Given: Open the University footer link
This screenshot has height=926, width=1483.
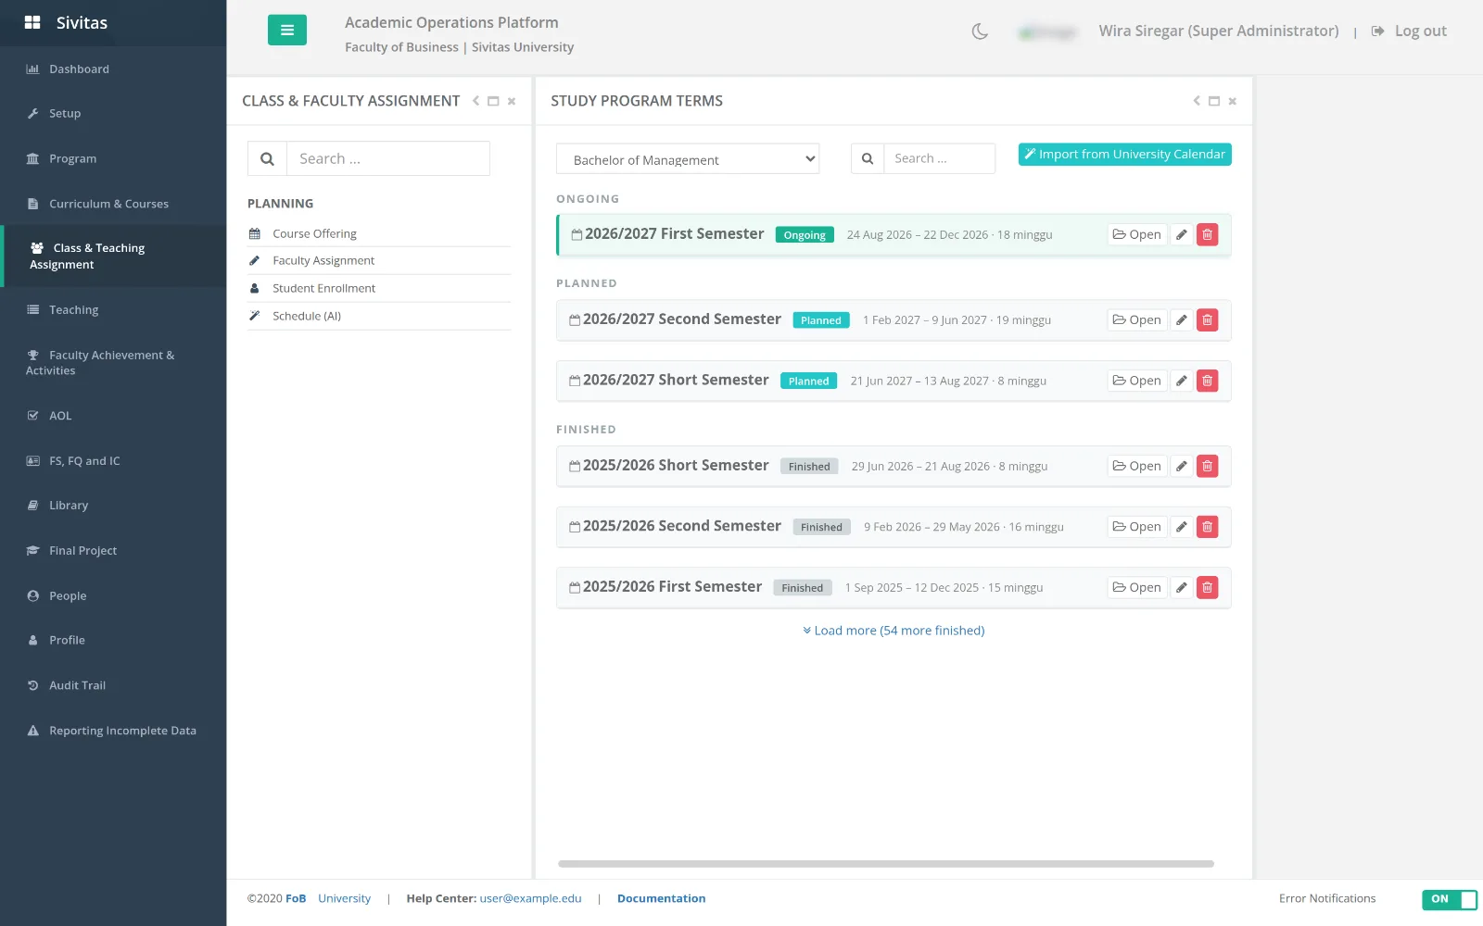Looking at the screenshot, I should [344, 898].
